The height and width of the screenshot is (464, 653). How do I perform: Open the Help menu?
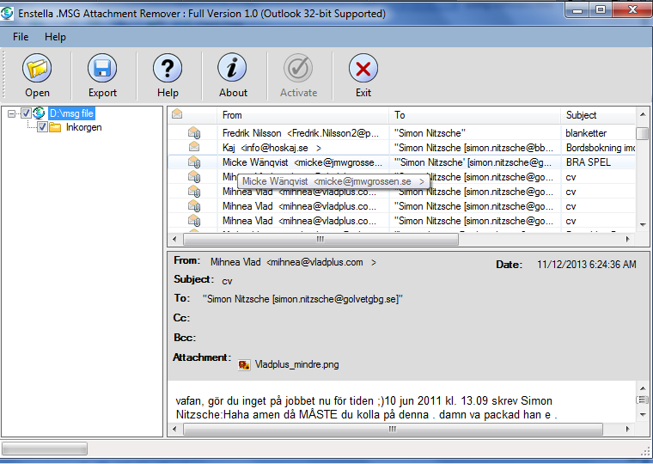pos(55,37)
